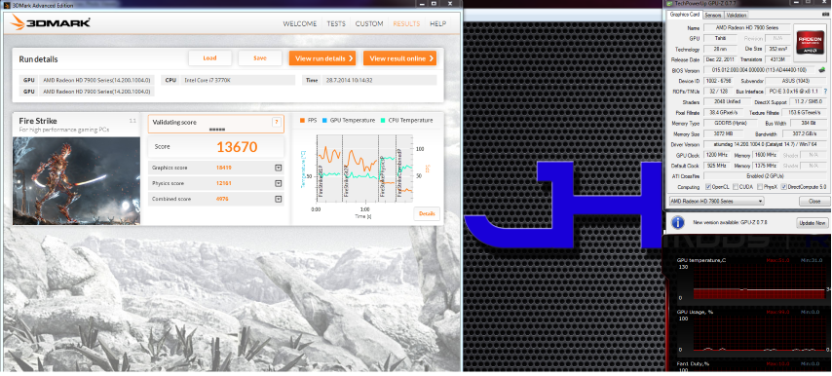Switch to the Sensors tab
The height and width of the screenshot is (376, 832).
click(x=712, y=15)
